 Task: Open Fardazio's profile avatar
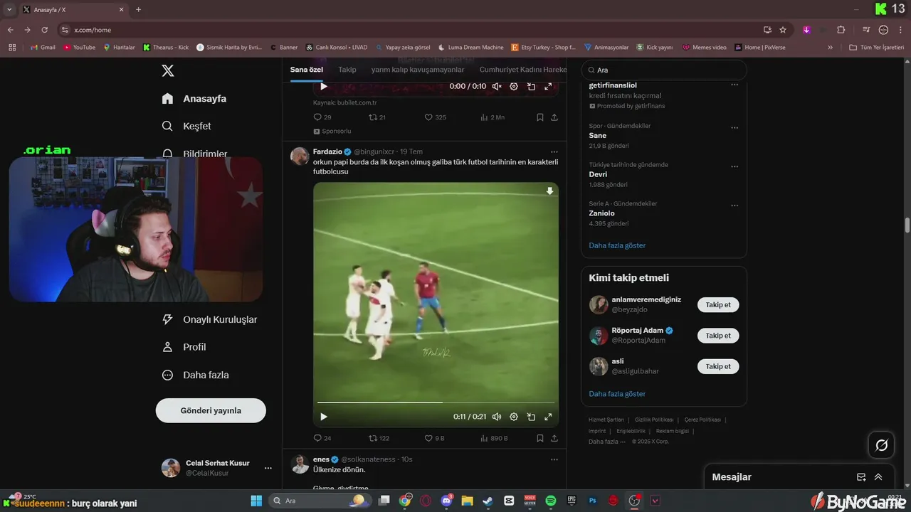[x=300, y=156]
